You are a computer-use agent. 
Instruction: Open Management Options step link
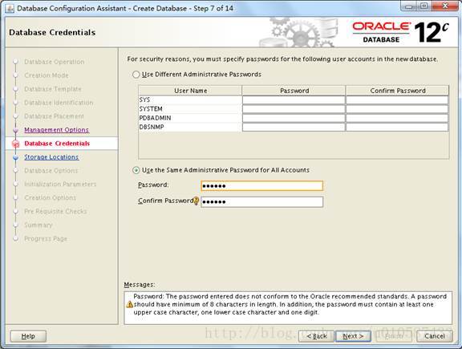coord(56,130)
